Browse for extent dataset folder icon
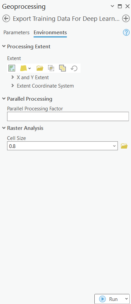131x304 pixels. (40, 68)
